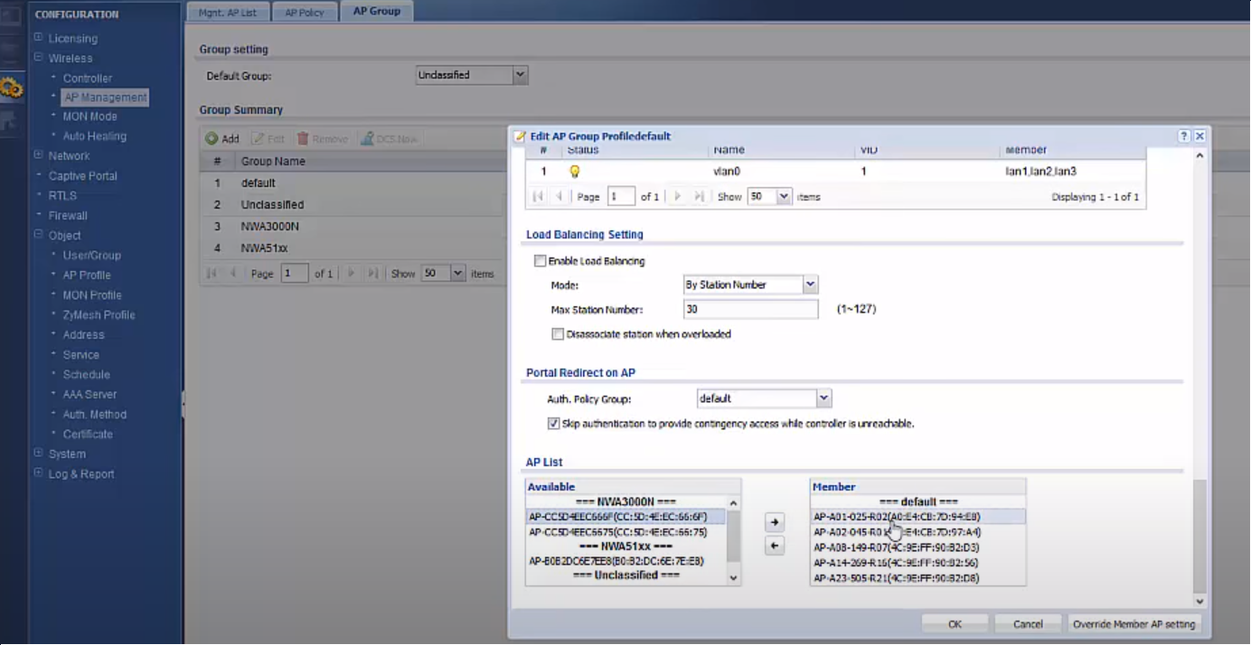Go to first page in dialog VLAN pager
Screen dimensions: 1251x645
pos(538,197)
